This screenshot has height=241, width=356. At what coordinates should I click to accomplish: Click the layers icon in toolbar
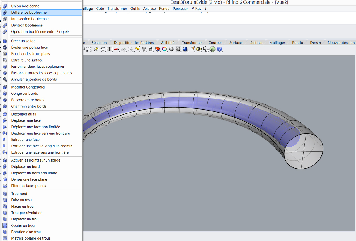pos(158,49)
